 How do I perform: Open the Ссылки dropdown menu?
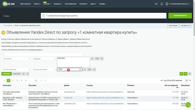(x=47, y=4)
